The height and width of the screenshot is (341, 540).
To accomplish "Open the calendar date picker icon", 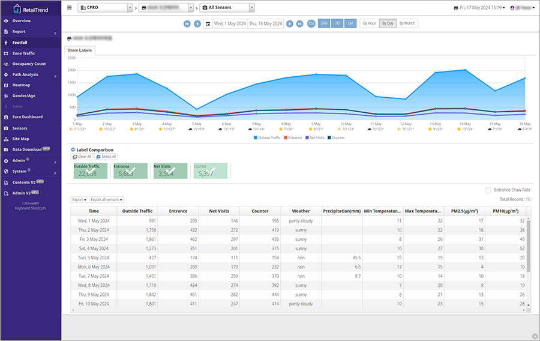I will (x=208, y=23).
